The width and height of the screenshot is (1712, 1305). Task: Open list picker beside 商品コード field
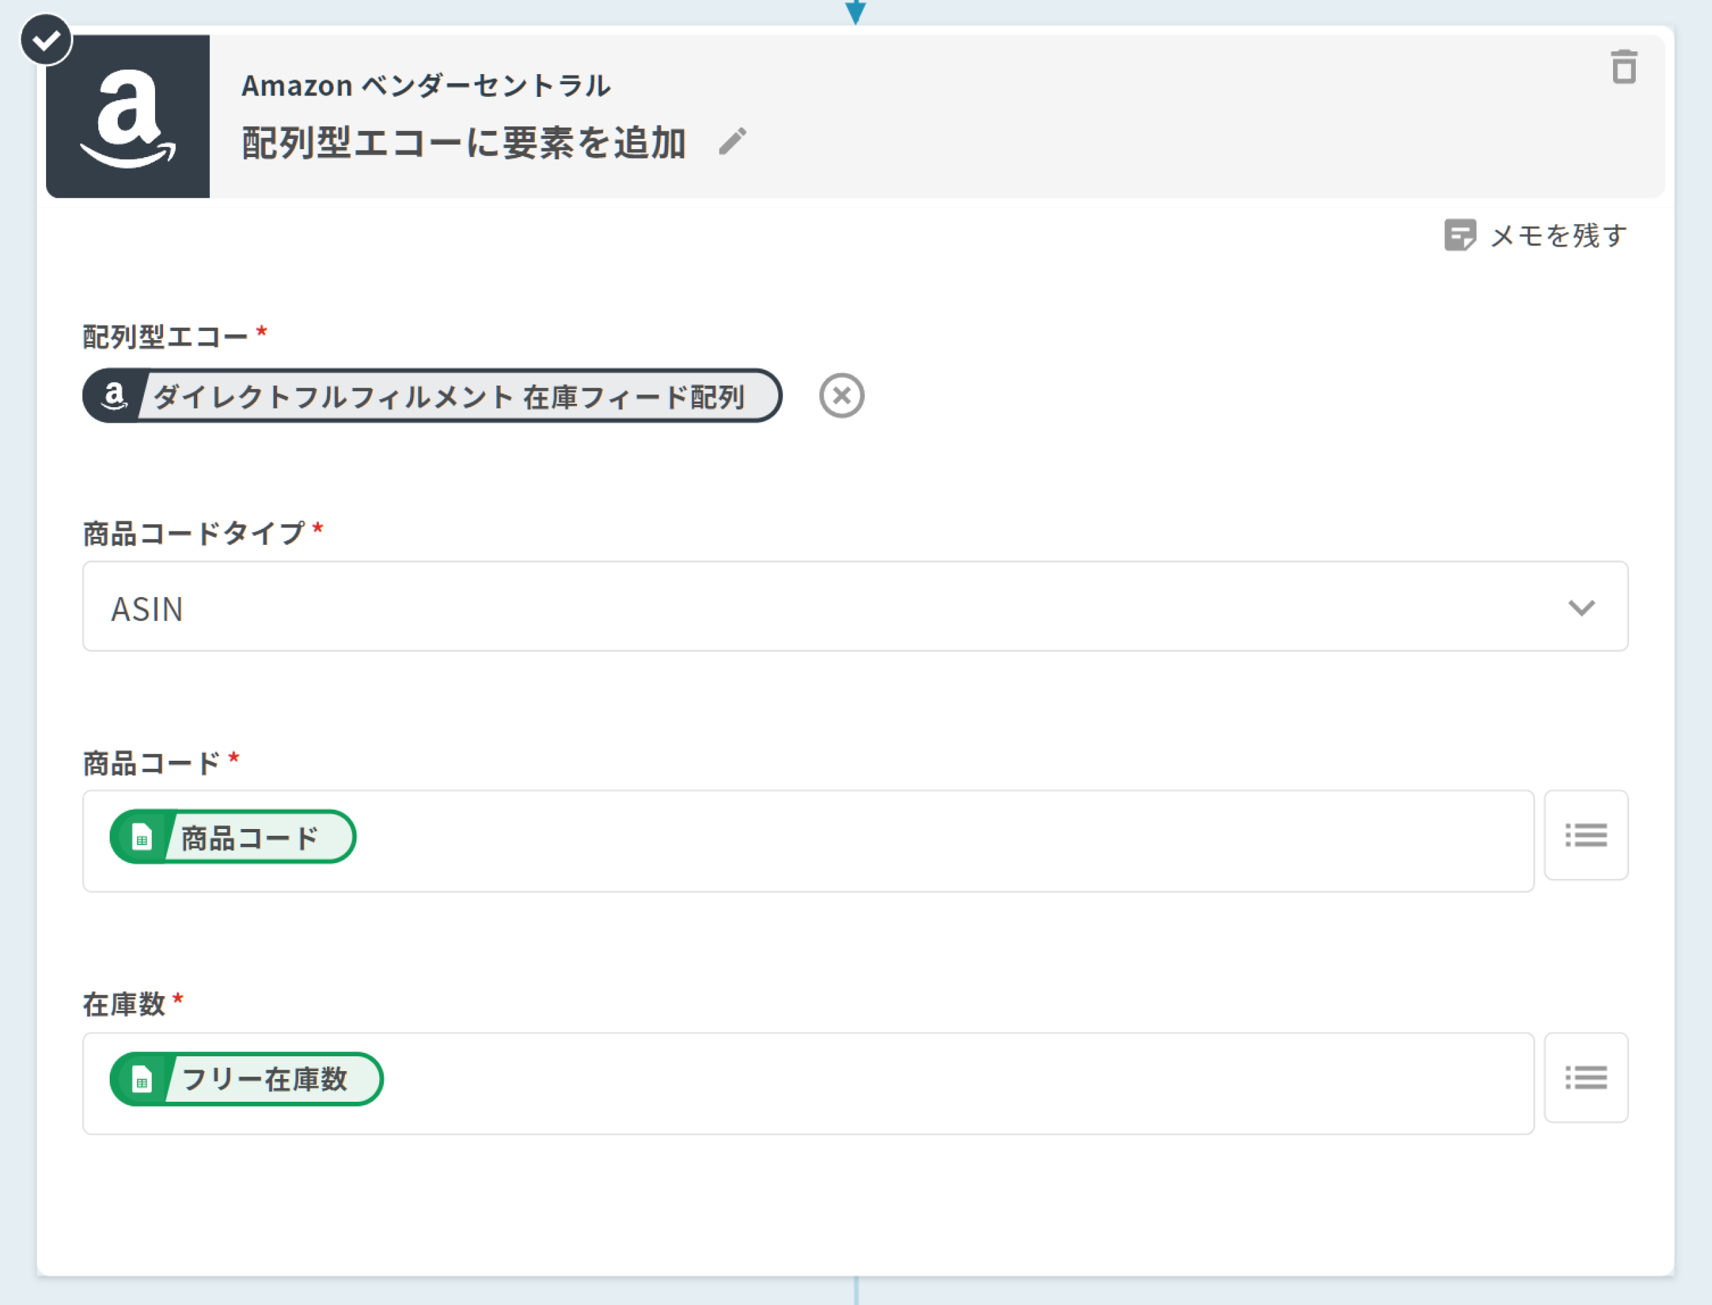[1586, 835]
